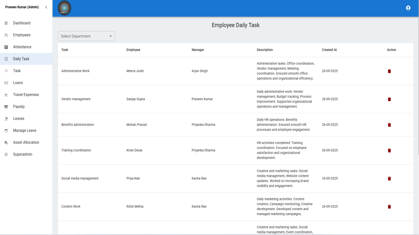Select employee Rohit Mehta cell
The height and width of the screenshot is (235, 419).
135,207
